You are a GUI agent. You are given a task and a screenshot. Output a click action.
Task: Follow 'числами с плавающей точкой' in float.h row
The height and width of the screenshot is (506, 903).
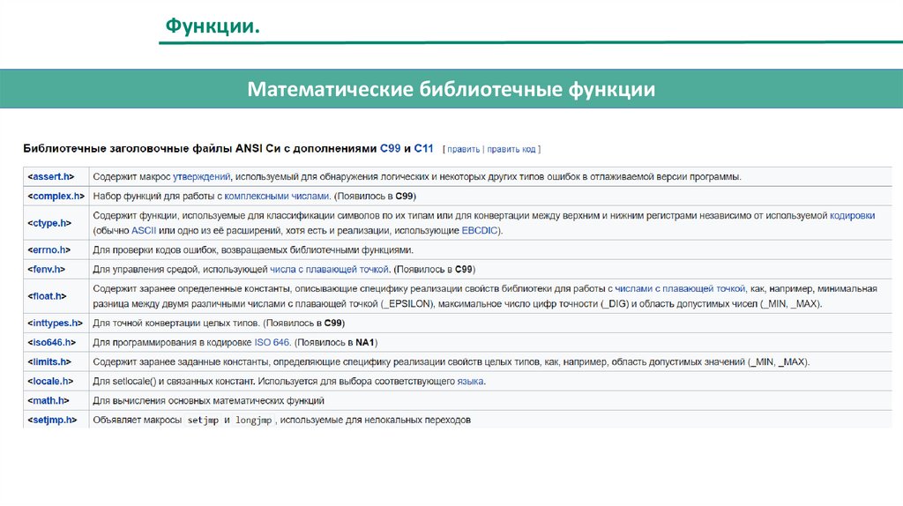pos(680,289)
